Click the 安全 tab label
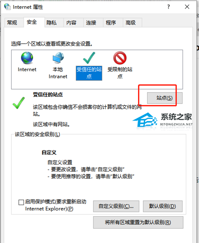The height and width of the screenshot is (243, 199). (32, 22)
